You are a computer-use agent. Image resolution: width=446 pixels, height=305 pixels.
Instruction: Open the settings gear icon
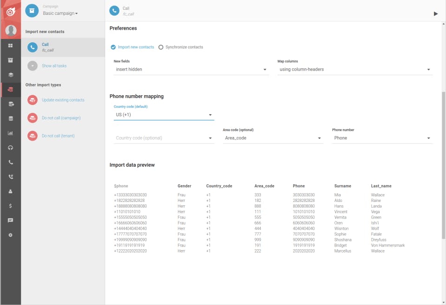[10, 235]
